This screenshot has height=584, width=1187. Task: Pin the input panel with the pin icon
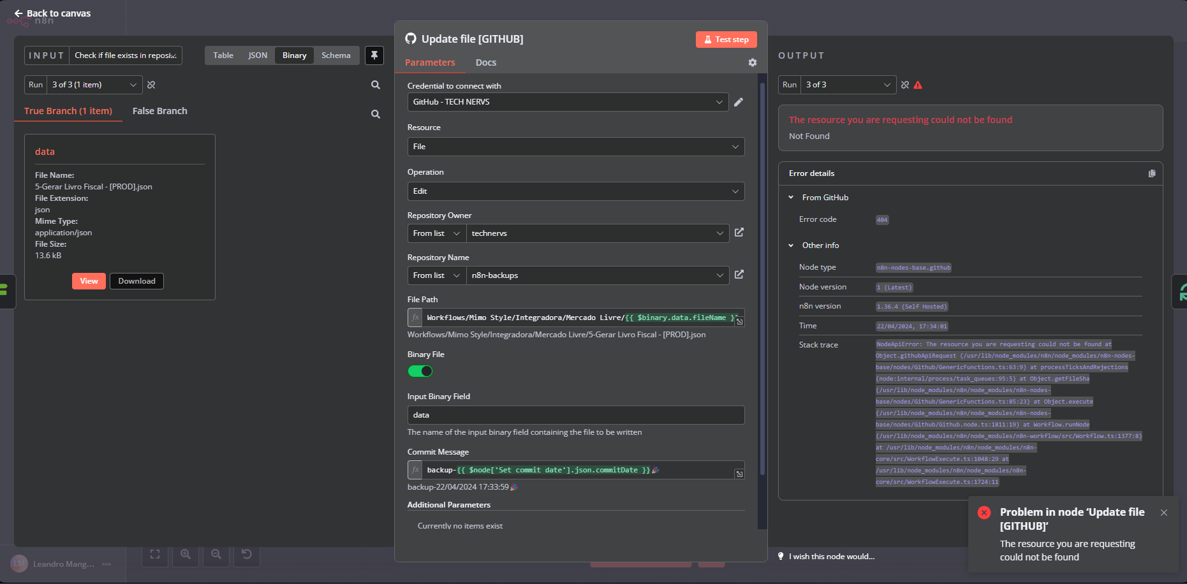click(374, 55)
